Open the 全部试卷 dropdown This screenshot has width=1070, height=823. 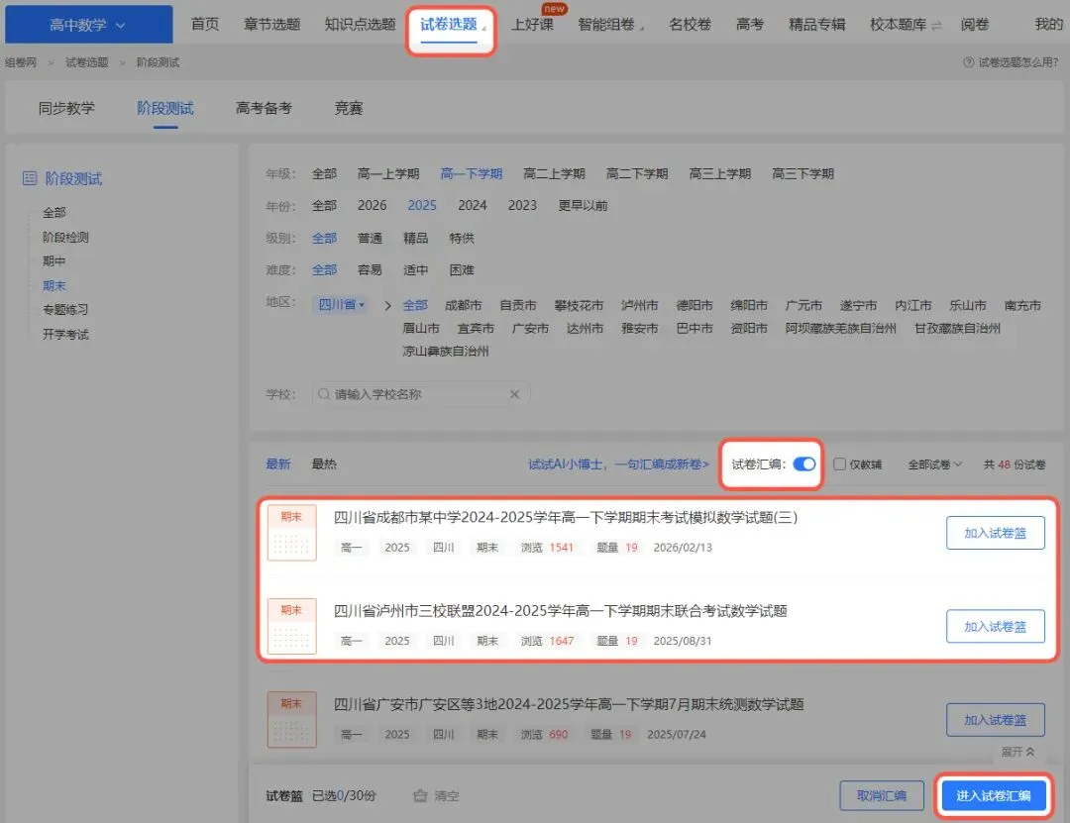tap(935, 464)
